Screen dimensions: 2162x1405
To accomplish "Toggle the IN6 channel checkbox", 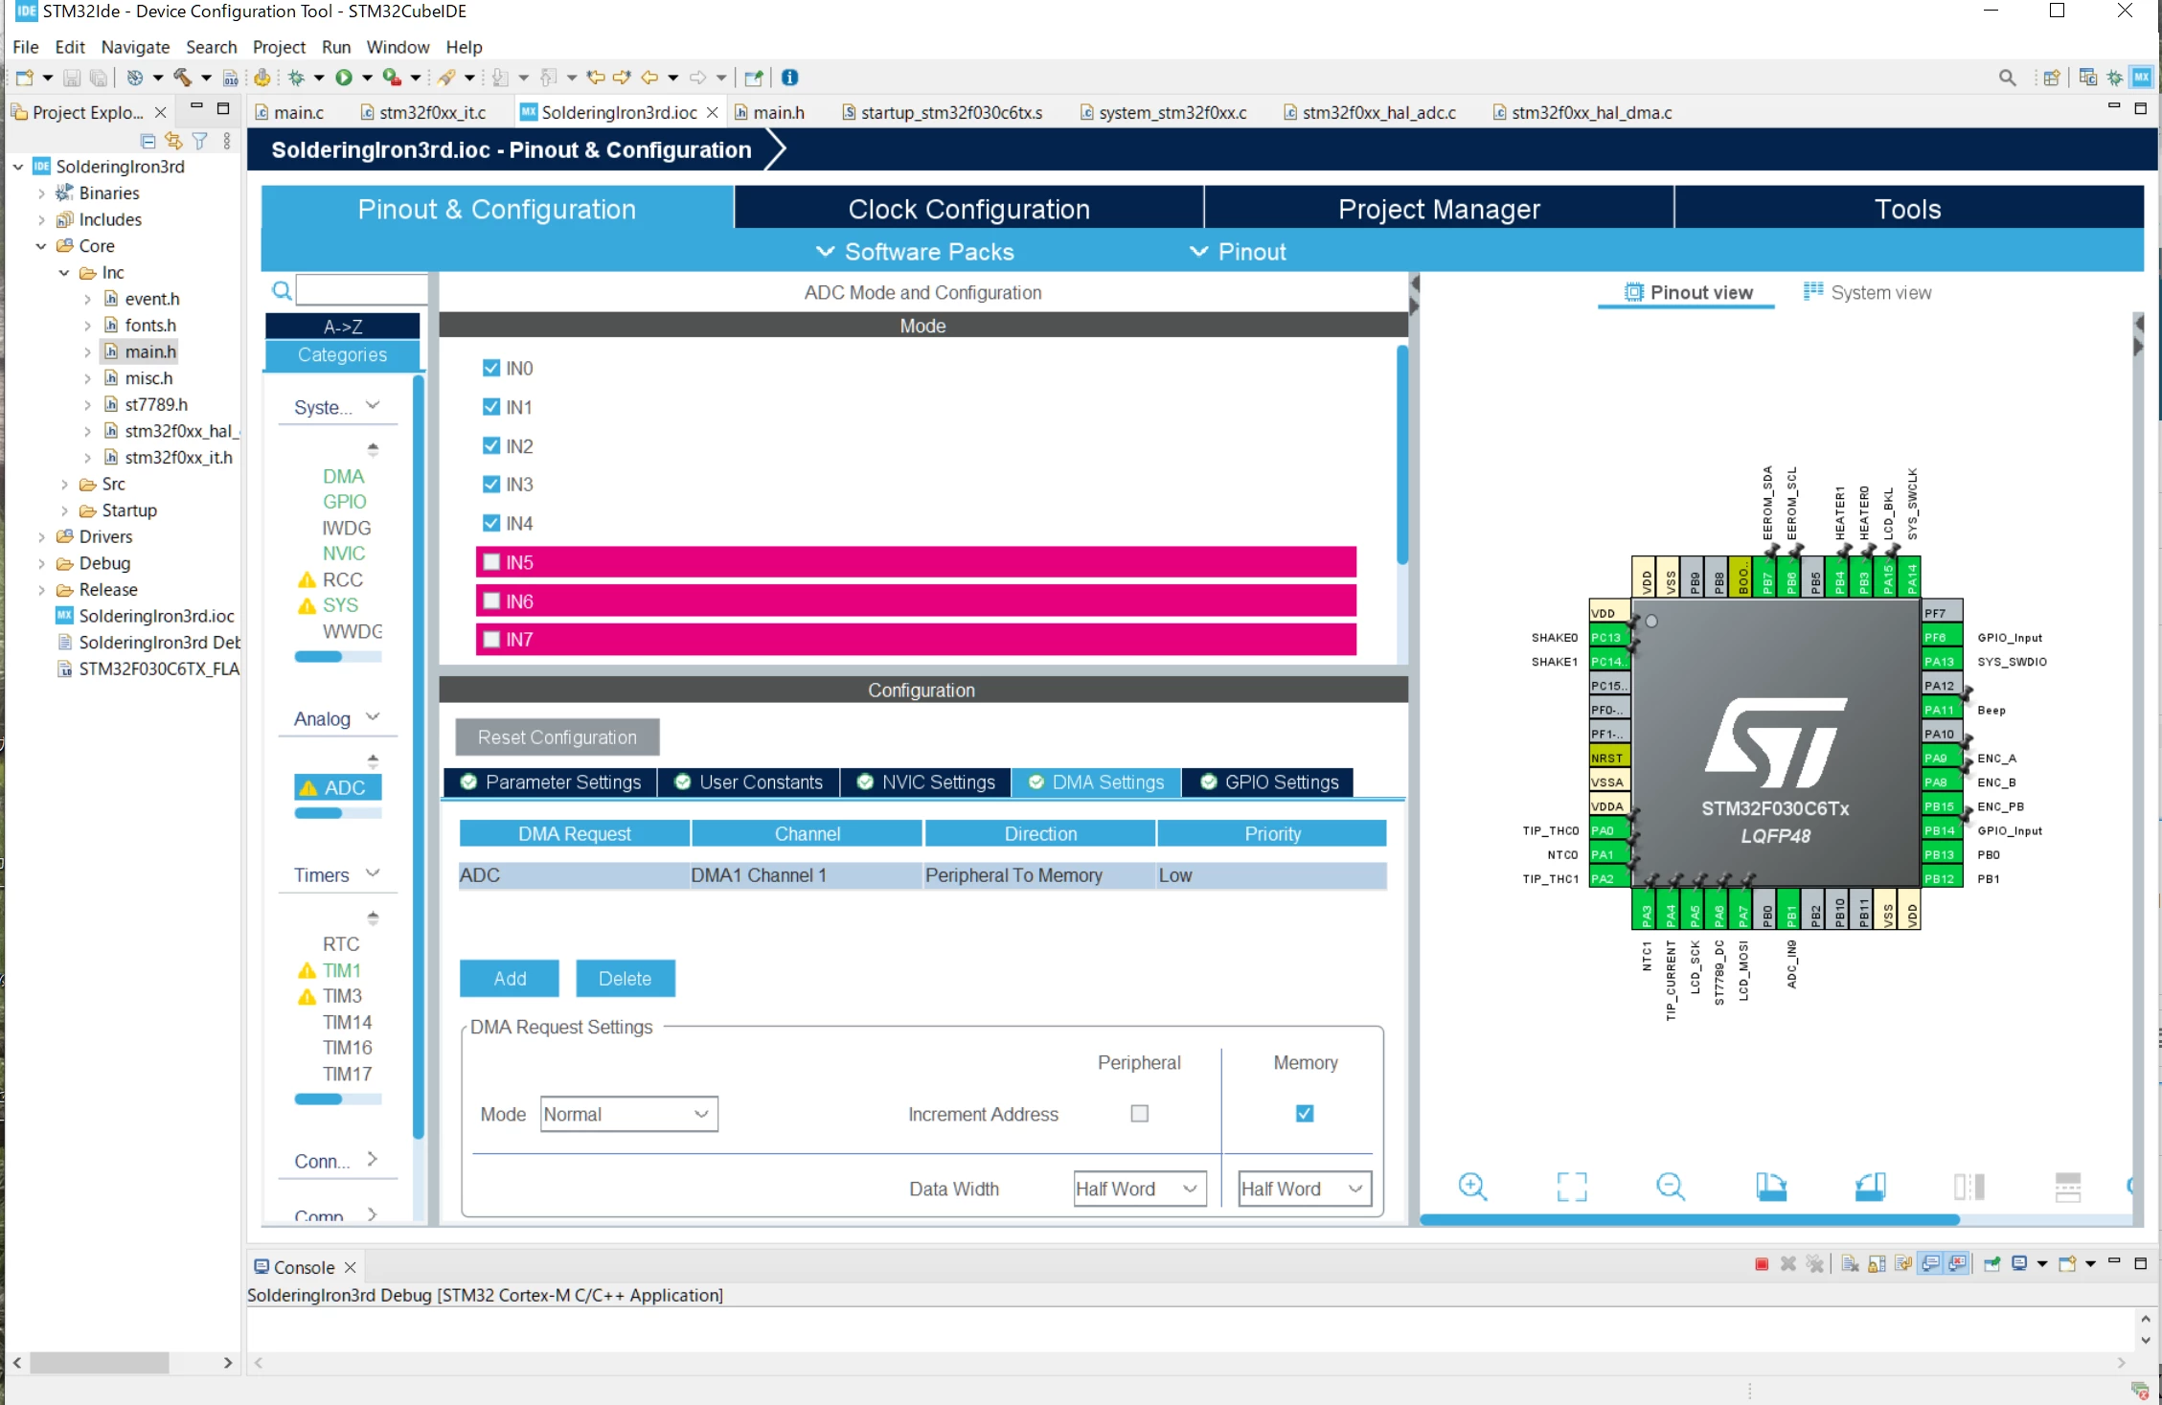I will click(x=491, y=601).
